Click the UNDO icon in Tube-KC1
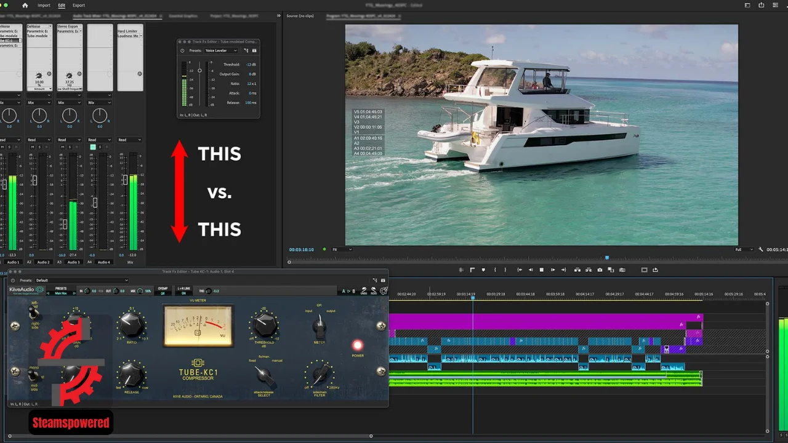The image size is (788, 443). coord(364,290)
